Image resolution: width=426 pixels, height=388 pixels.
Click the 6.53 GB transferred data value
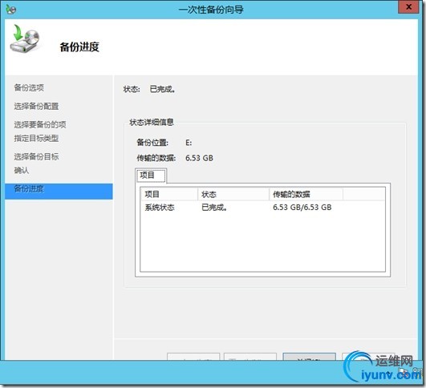pyautogui.click(x=199, y=158)
